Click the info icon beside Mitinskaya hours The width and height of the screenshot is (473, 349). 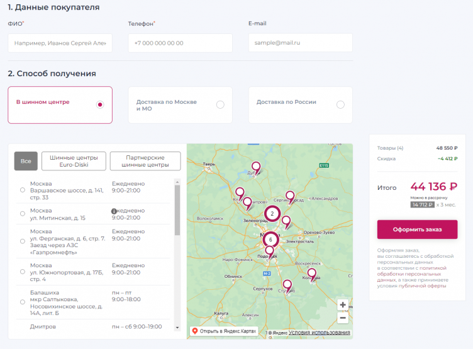coord(114,211)
